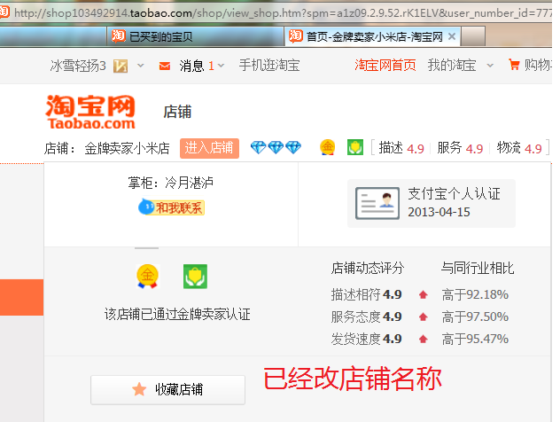Screen dimensions: 560x422
Task: Click the large green protection badge in certification panel
Action: [195, 277]
